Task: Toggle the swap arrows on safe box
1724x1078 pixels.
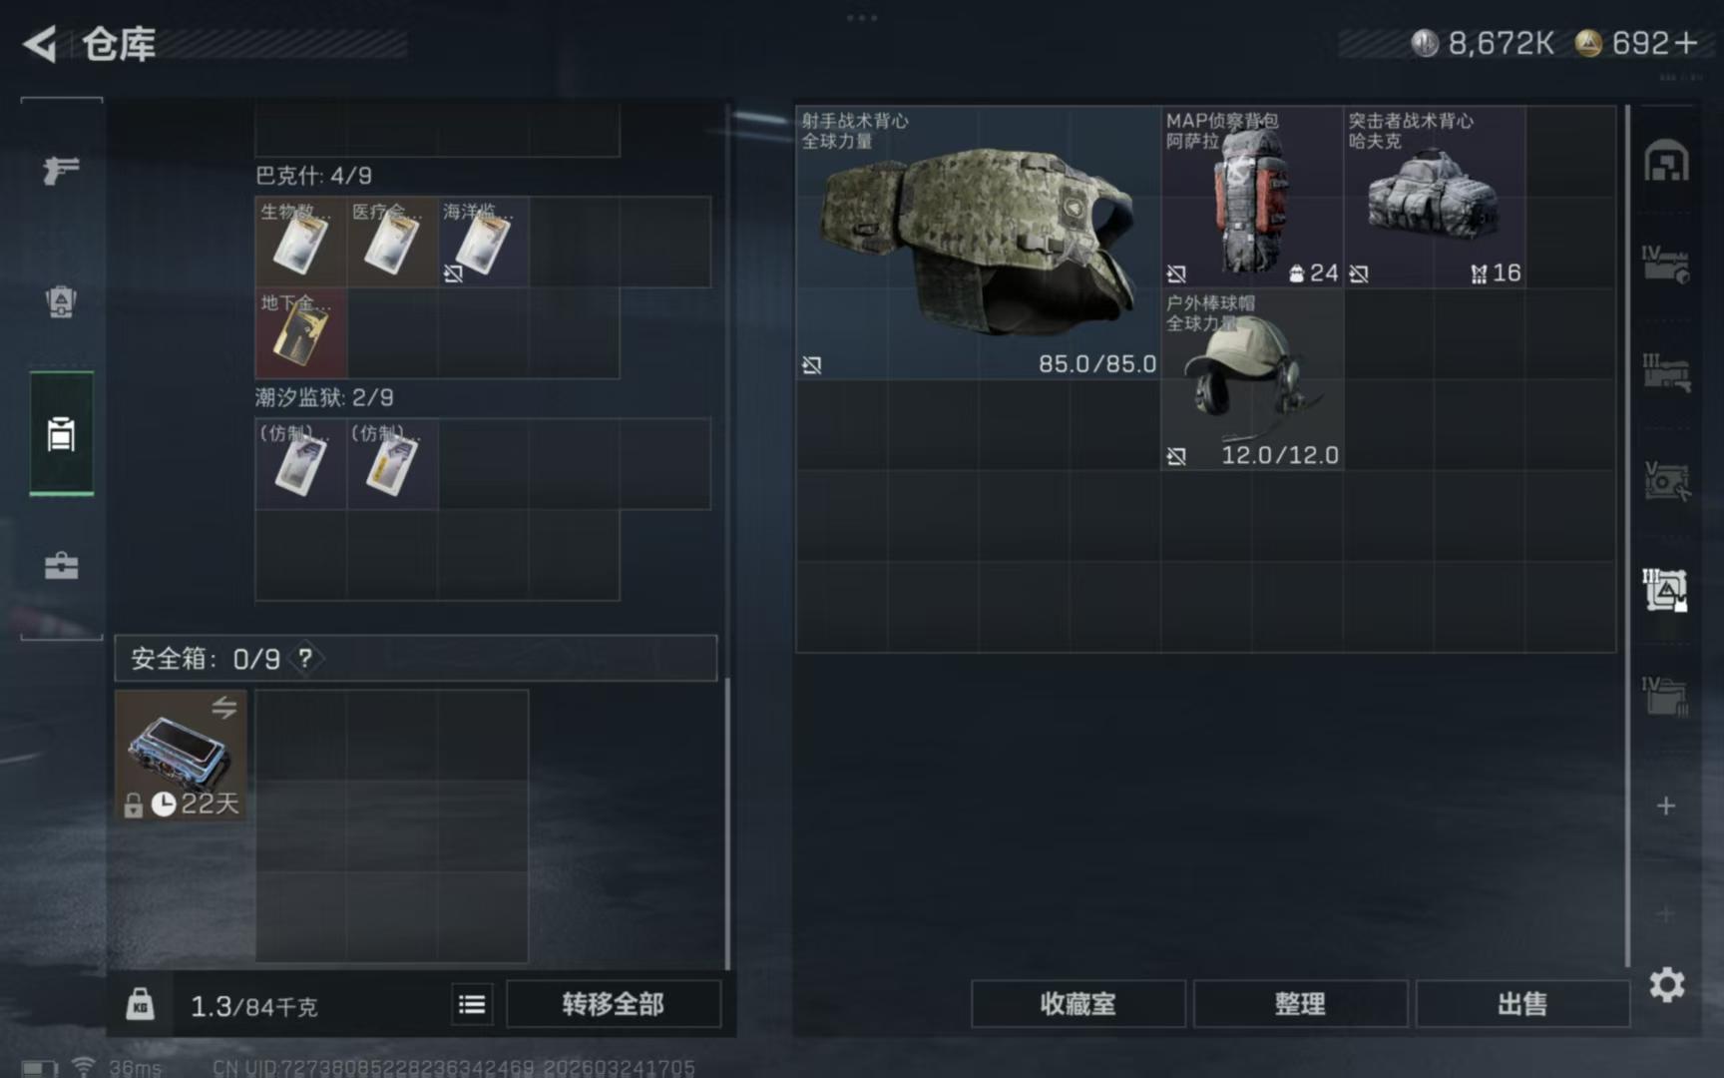Action: tap(223, 708)
